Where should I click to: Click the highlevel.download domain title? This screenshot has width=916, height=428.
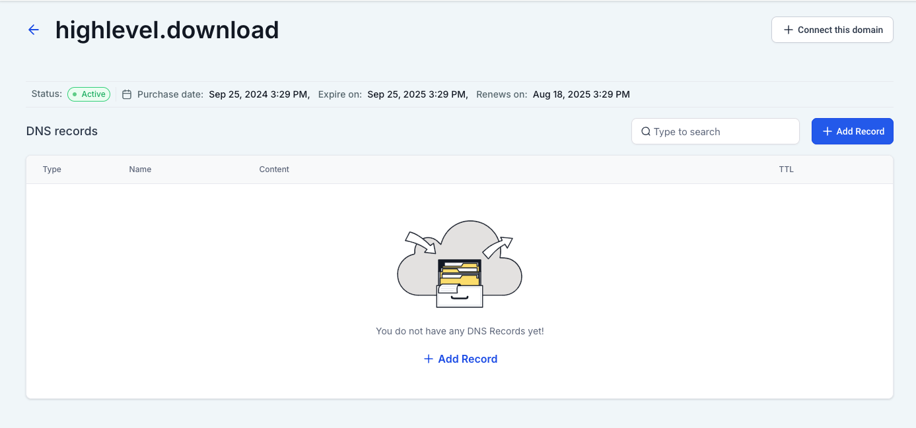[167, 30]
